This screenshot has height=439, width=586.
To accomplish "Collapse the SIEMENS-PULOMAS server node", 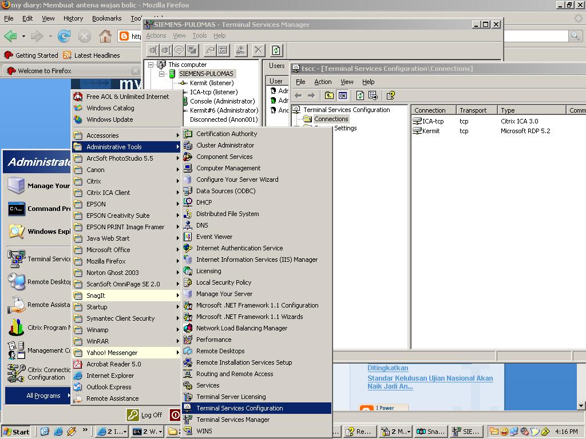I will tap(161, 74).
